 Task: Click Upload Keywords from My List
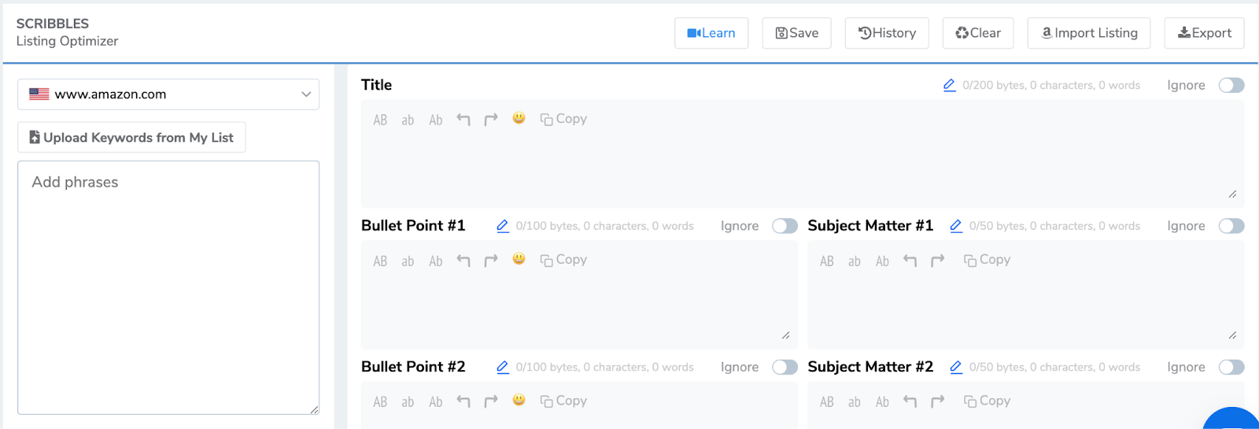click(131, 137)
